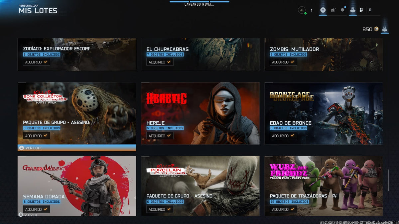Click the Bronze Age gold logo

[292, 96]
